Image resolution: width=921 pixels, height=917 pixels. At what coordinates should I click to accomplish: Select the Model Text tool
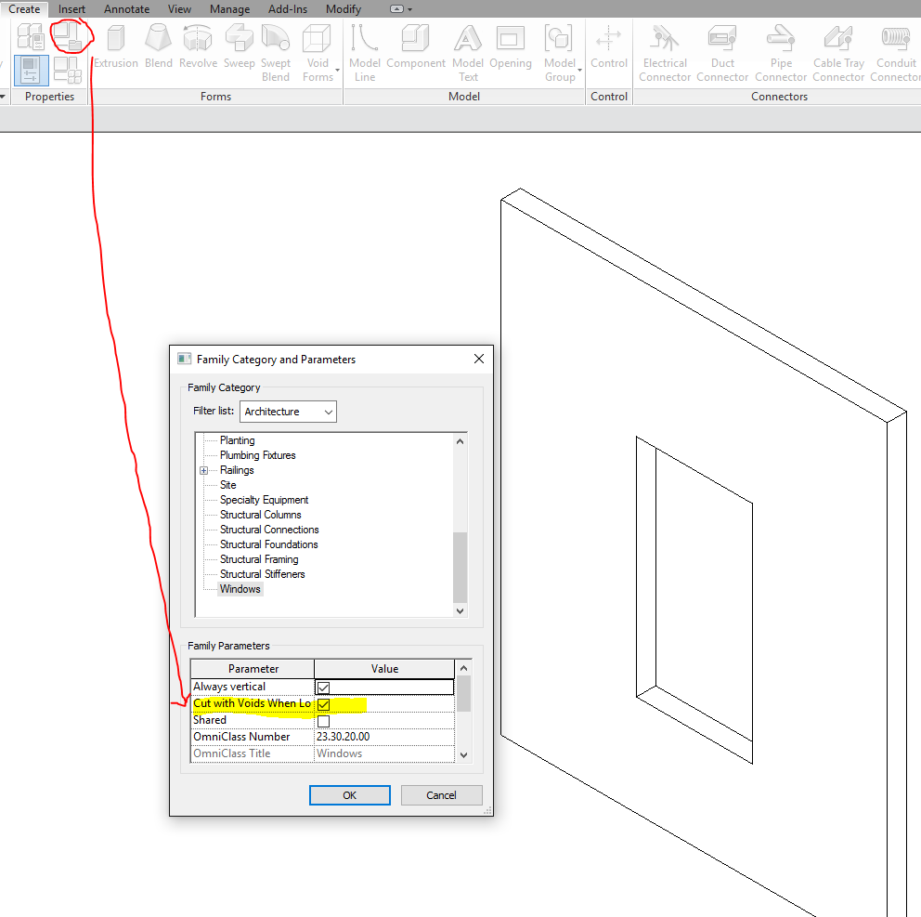[x=467, y=46]
